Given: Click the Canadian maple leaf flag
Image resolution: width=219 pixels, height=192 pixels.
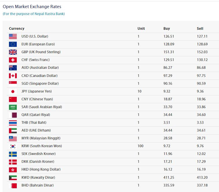Looking at the screenshot, I should (13, 76).
